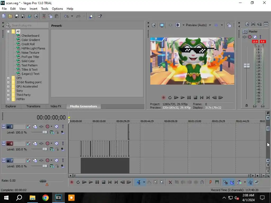The image size is (271, 203).
Task: Copy snapshot to clipboard icon in preview
Action: click(229, 25)
